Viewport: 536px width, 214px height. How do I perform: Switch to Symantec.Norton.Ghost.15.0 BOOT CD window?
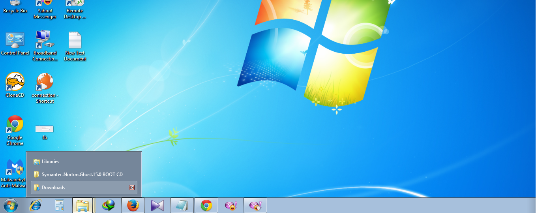[84, 175]
